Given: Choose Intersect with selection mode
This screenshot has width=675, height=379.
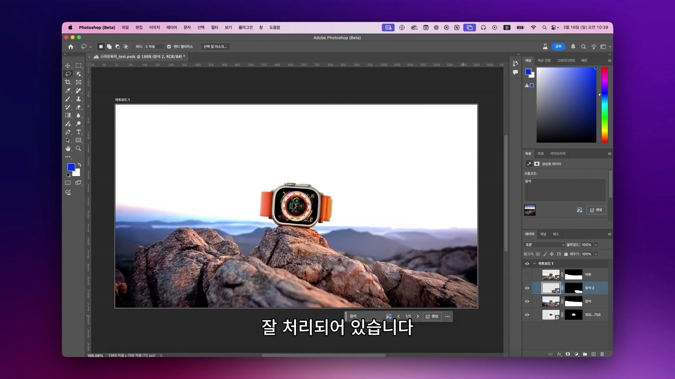Looking at the screenshot, I should (126, 47).
